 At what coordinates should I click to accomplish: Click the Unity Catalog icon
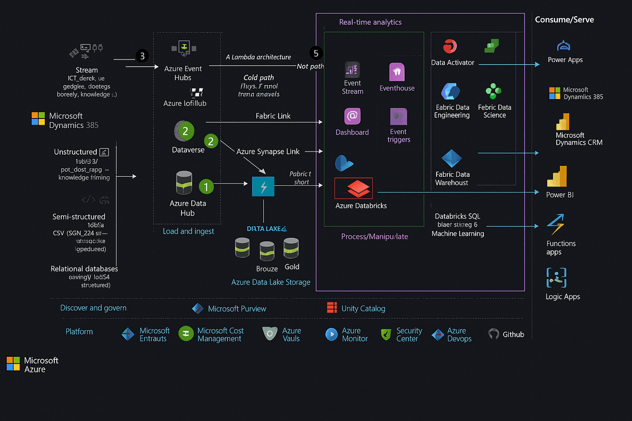(x=332, y=308)
